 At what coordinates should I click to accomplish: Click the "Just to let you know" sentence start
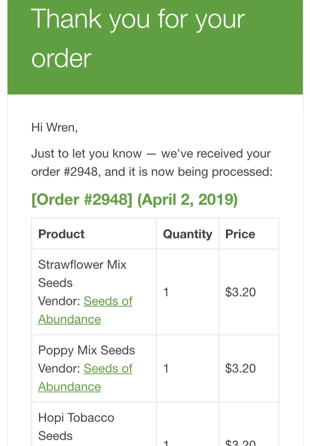pyautogui.click(x=86, y=154)
